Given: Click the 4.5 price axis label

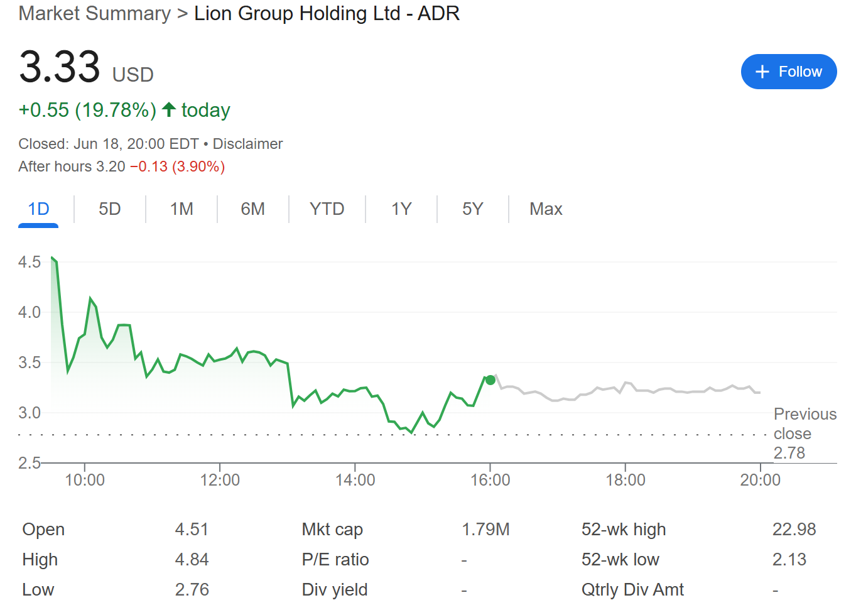Looking at the screenshot, I should tap(30, 262).
